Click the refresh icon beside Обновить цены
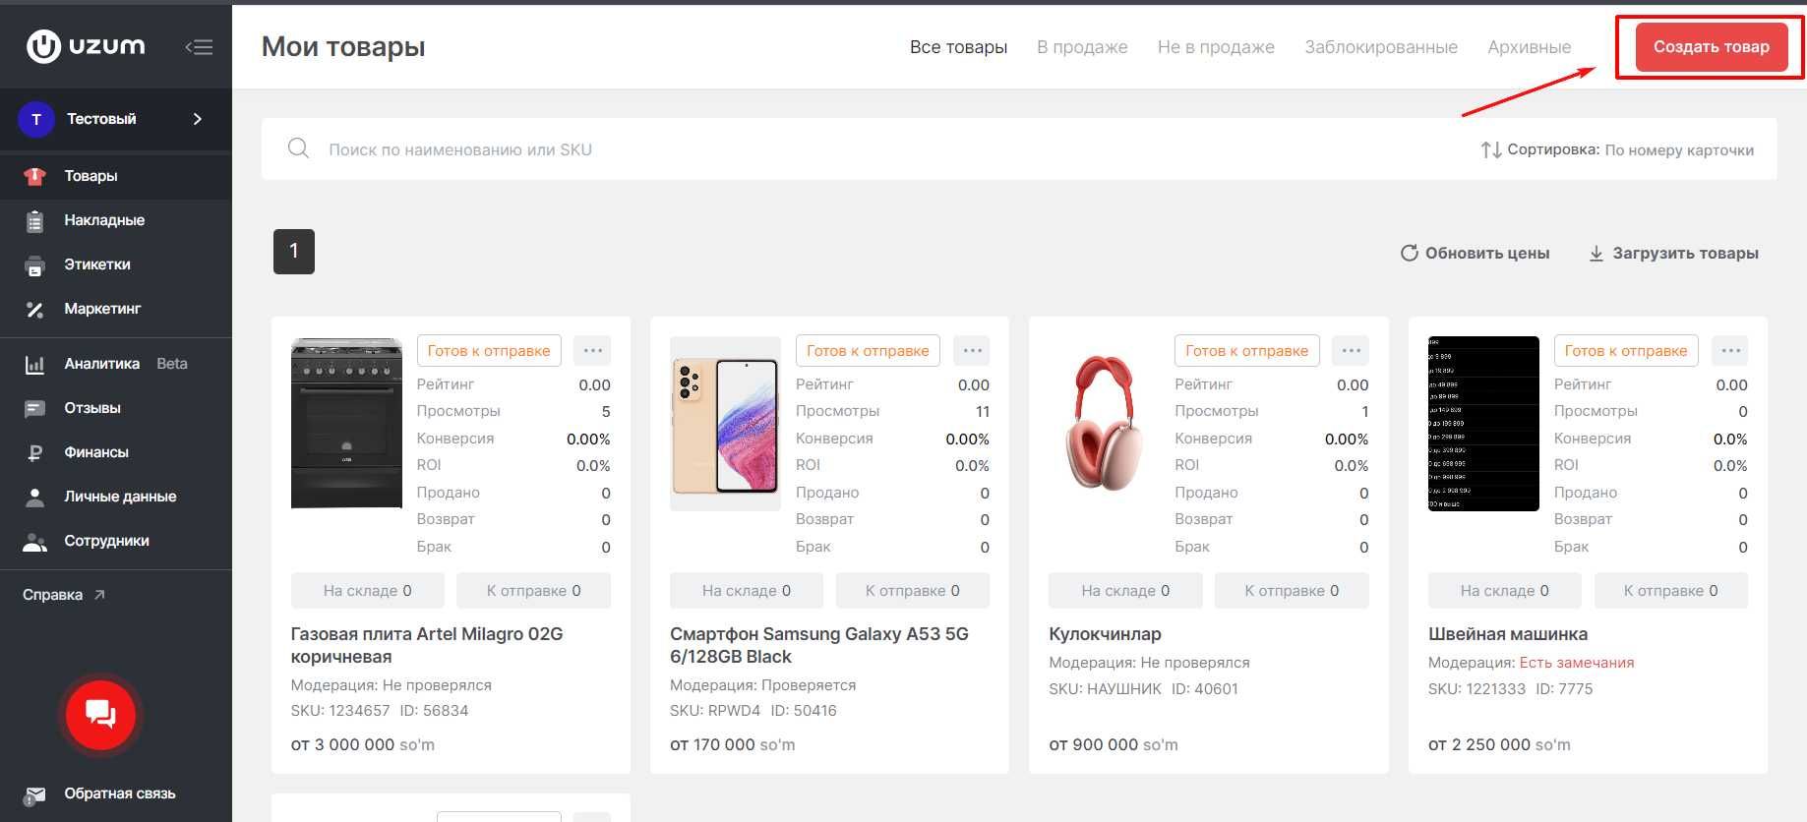This screenshot has height=822, width=1807. tap(1409, 253)
